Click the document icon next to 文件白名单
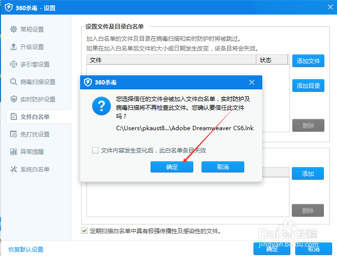Screen dimensions: 337x256 pos(14,117)
